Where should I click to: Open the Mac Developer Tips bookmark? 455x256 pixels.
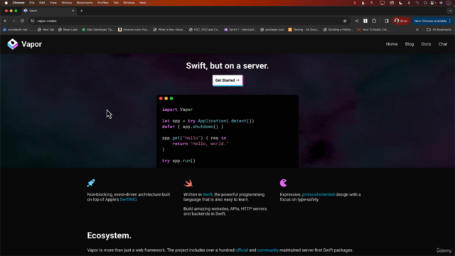(98, 30)
